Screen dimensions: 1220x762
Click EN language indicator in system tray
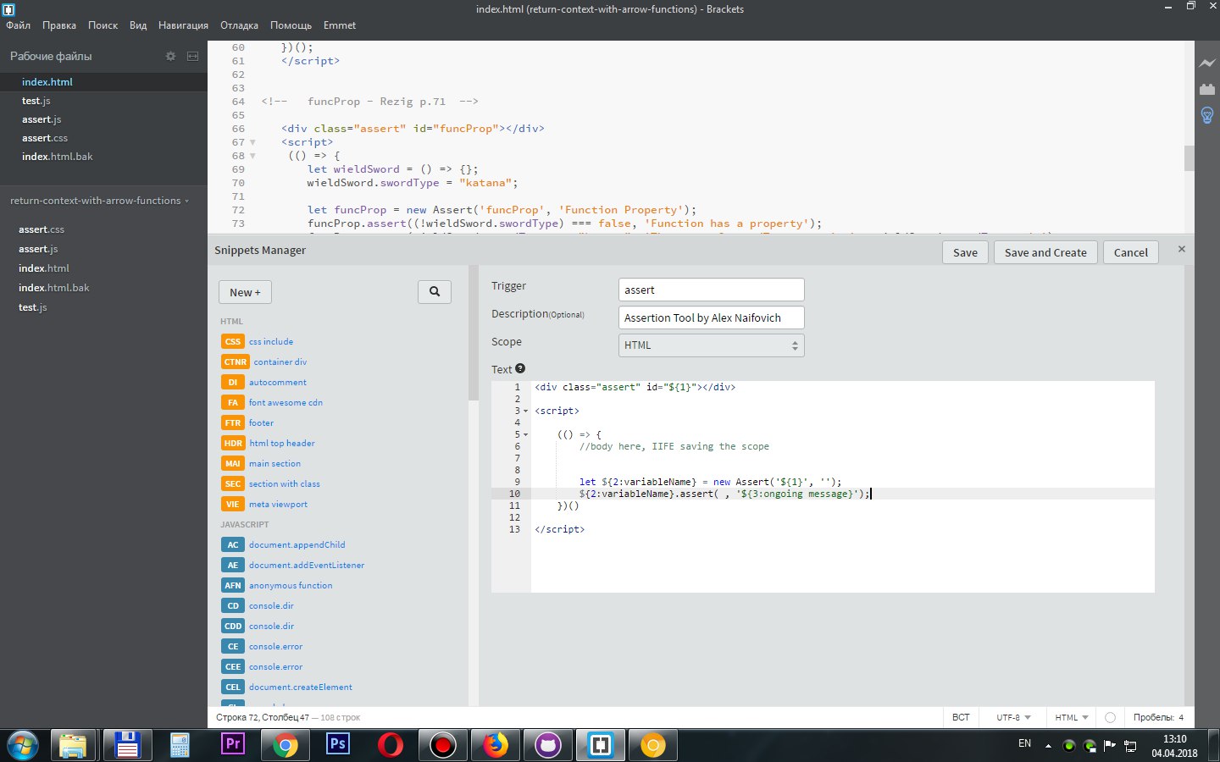tap(1024, 743)
